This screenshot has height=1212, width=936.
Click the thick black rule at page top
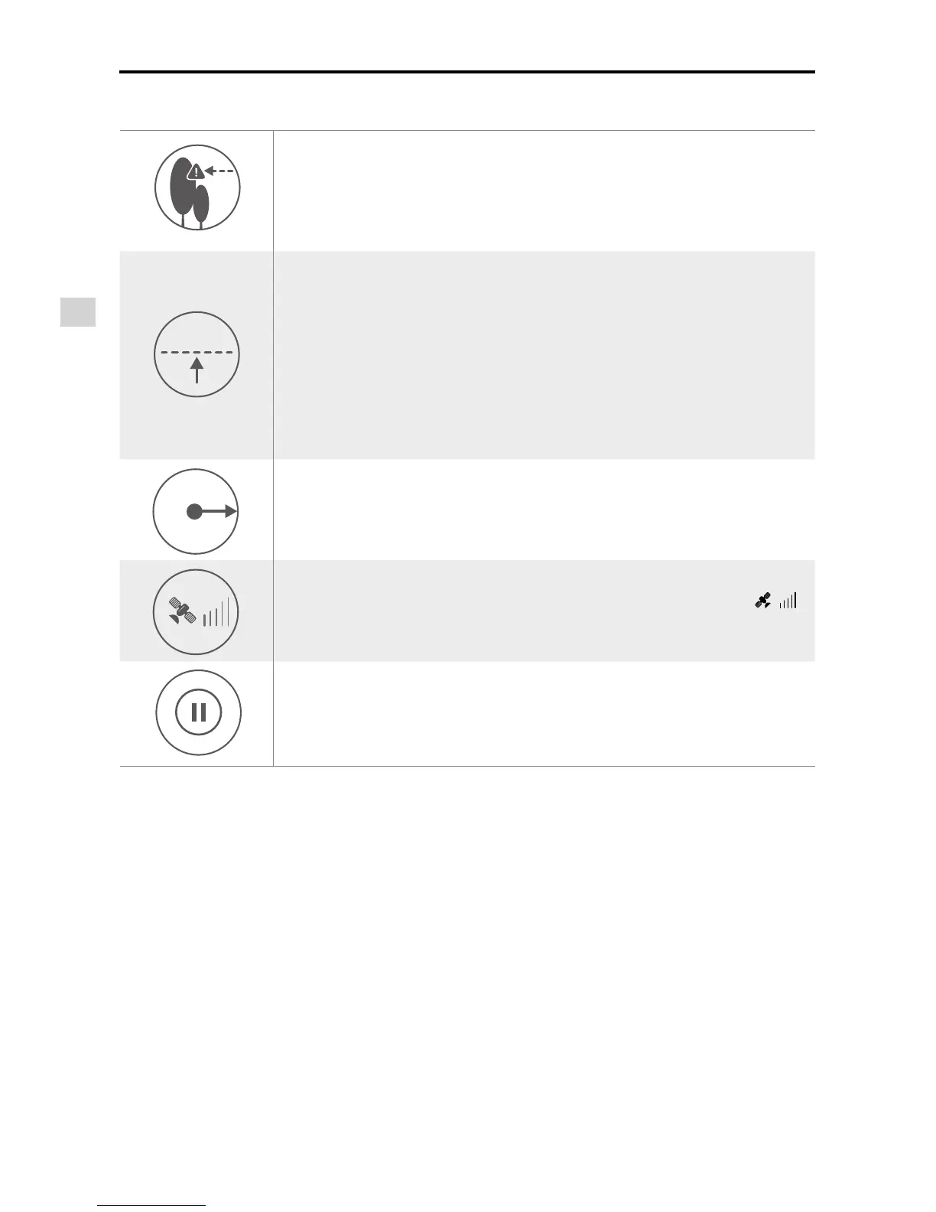click(x=466, y=72)
